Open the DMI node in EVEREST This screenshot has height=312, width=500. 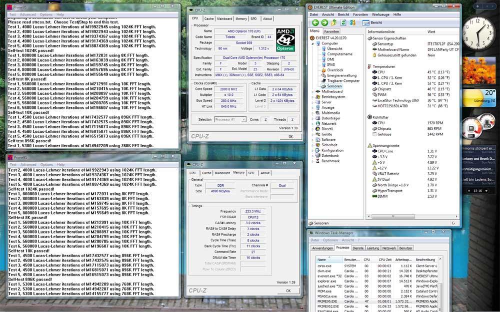[x=328, y=59]
